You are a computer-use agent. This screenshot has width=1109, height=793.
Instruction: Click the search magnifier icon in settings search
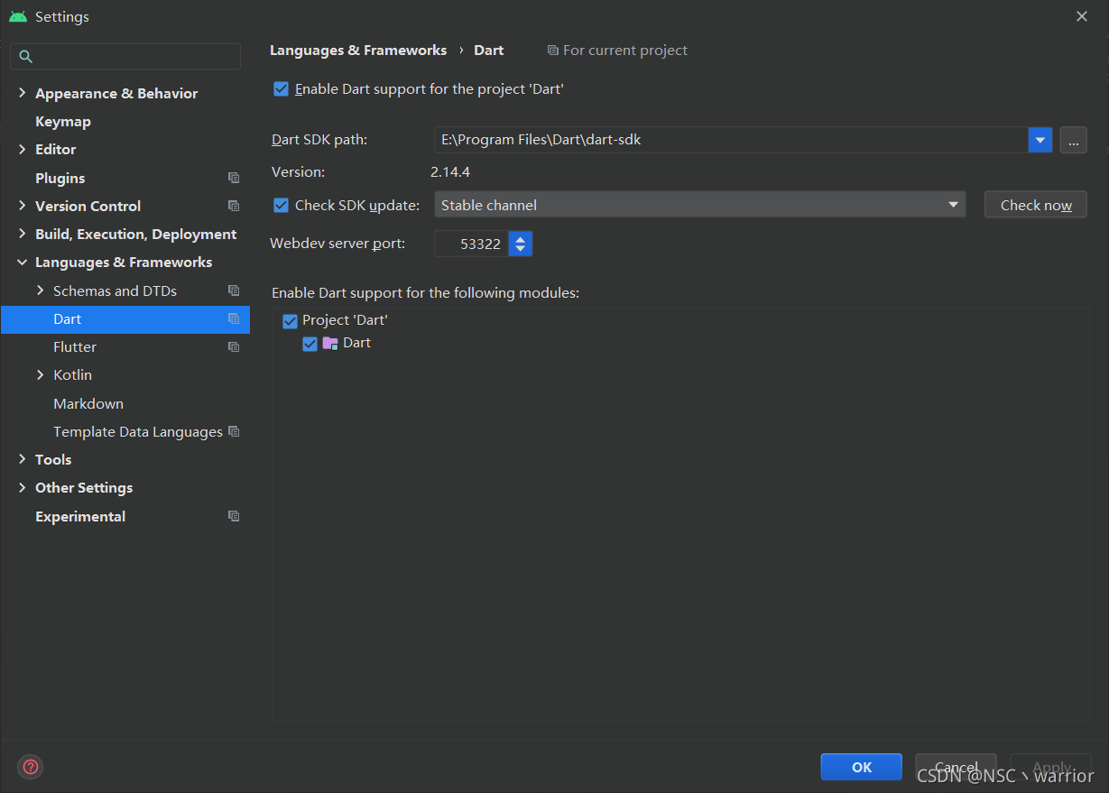25,56
